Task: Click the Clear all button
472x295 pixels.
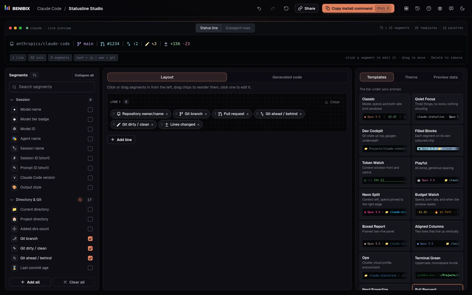Action: (74, 282)
